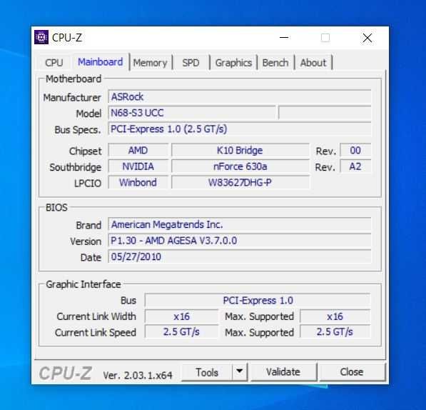Click the Validate button
This screenshot has height=410, width=426.
pyautogui.click(x=283, y=372)
